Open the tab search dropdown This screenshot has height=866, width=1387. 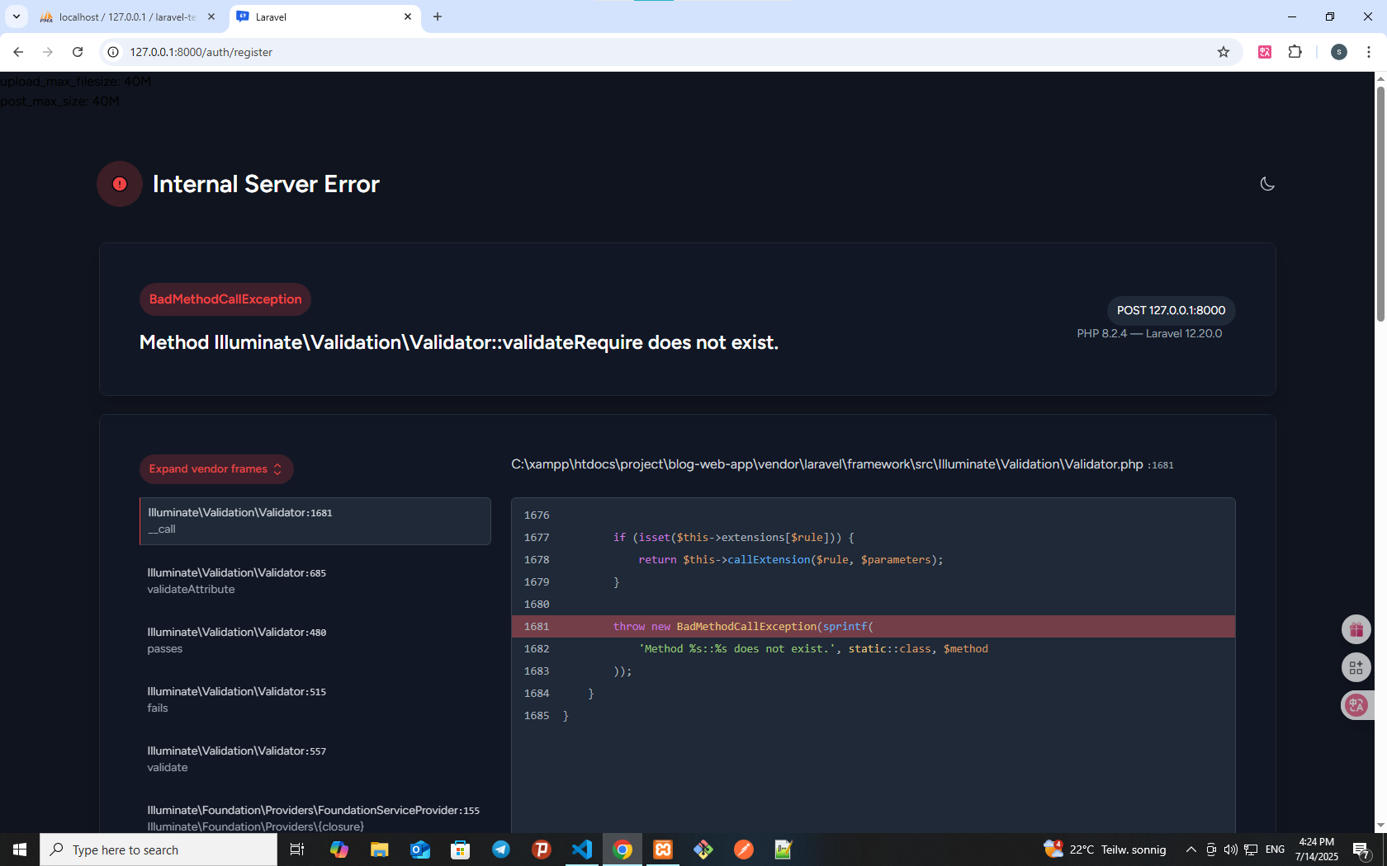16,16
